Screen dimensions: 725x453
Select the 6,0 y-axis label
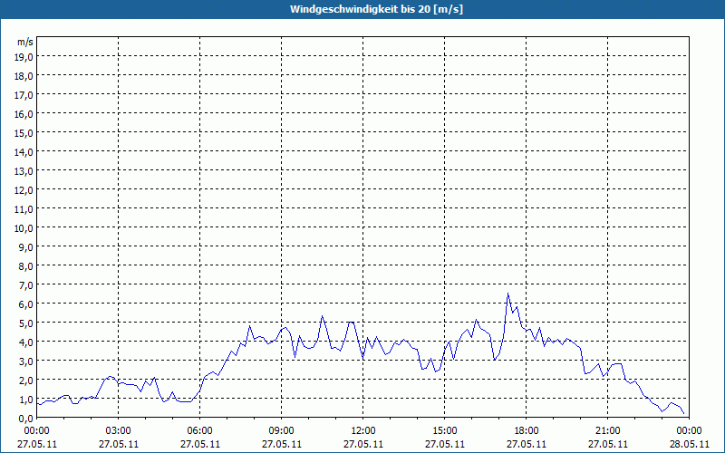27,304
